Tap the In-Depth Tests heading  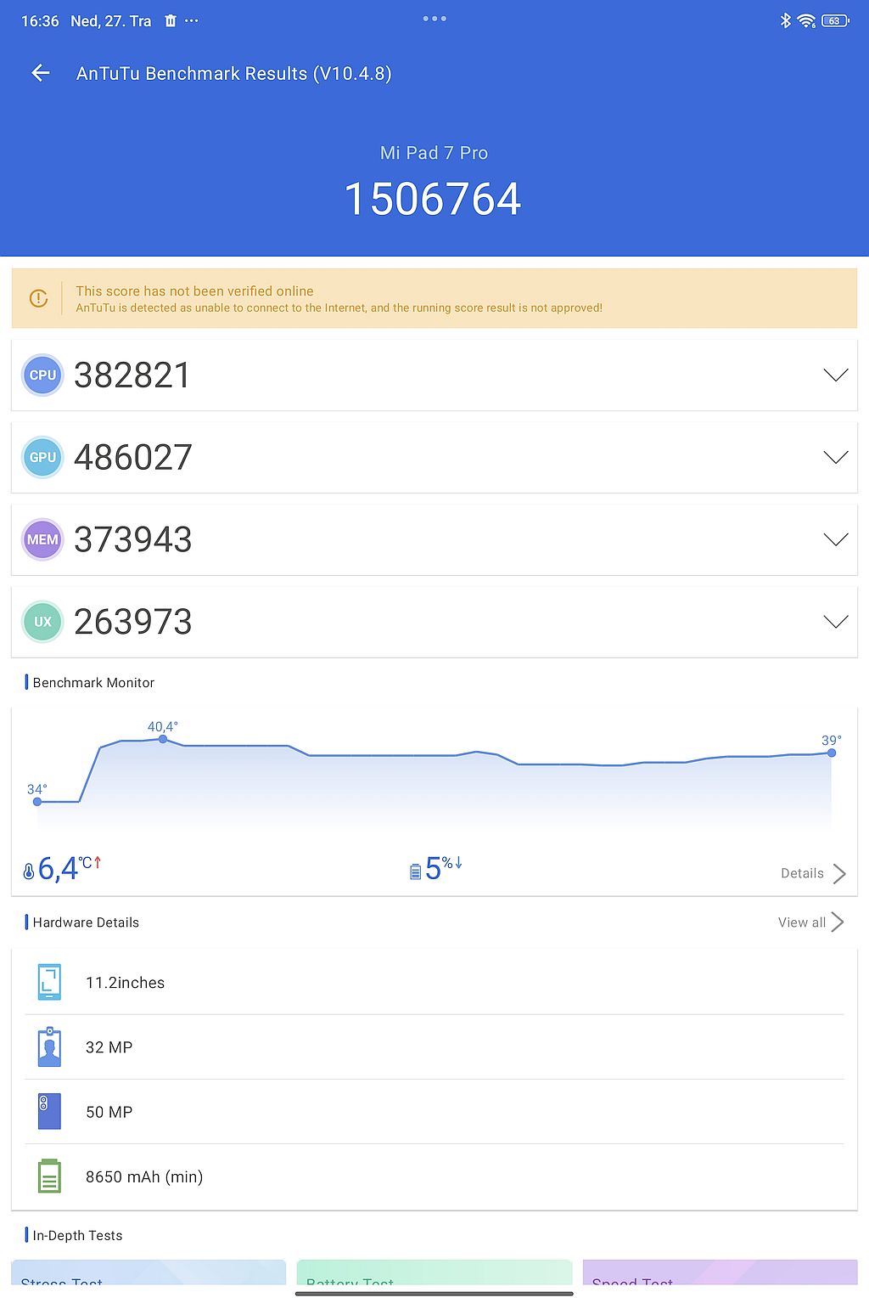coord(77,1235)
